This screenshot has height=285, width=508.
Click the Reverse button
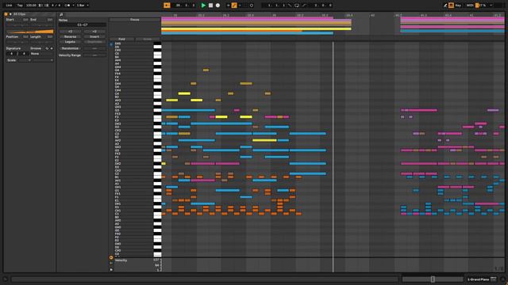(x=70, y=37)
